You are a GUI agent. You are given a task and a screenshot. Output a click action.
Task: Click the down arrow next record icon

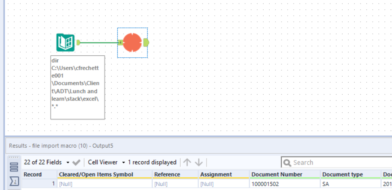pos(198,163)
